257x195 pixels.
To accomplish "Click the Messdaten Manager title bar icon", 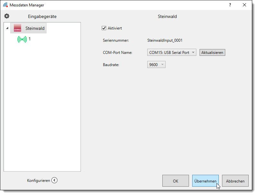I will tap(5, 5).
